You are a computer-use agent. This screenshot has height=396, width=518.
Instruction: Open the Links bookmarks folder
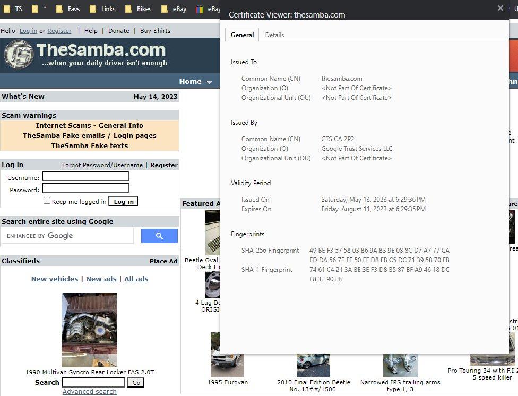coord(102,9)
